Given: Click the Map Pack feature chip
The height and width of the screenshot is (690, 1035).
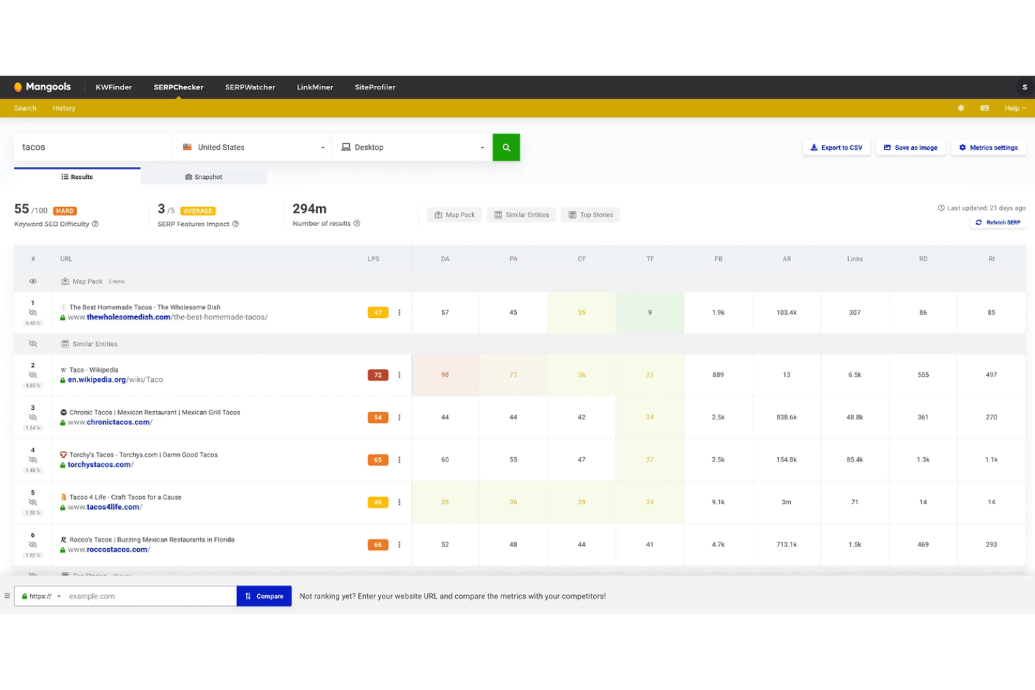Looking at the screenshot, I should click(455, 215).
